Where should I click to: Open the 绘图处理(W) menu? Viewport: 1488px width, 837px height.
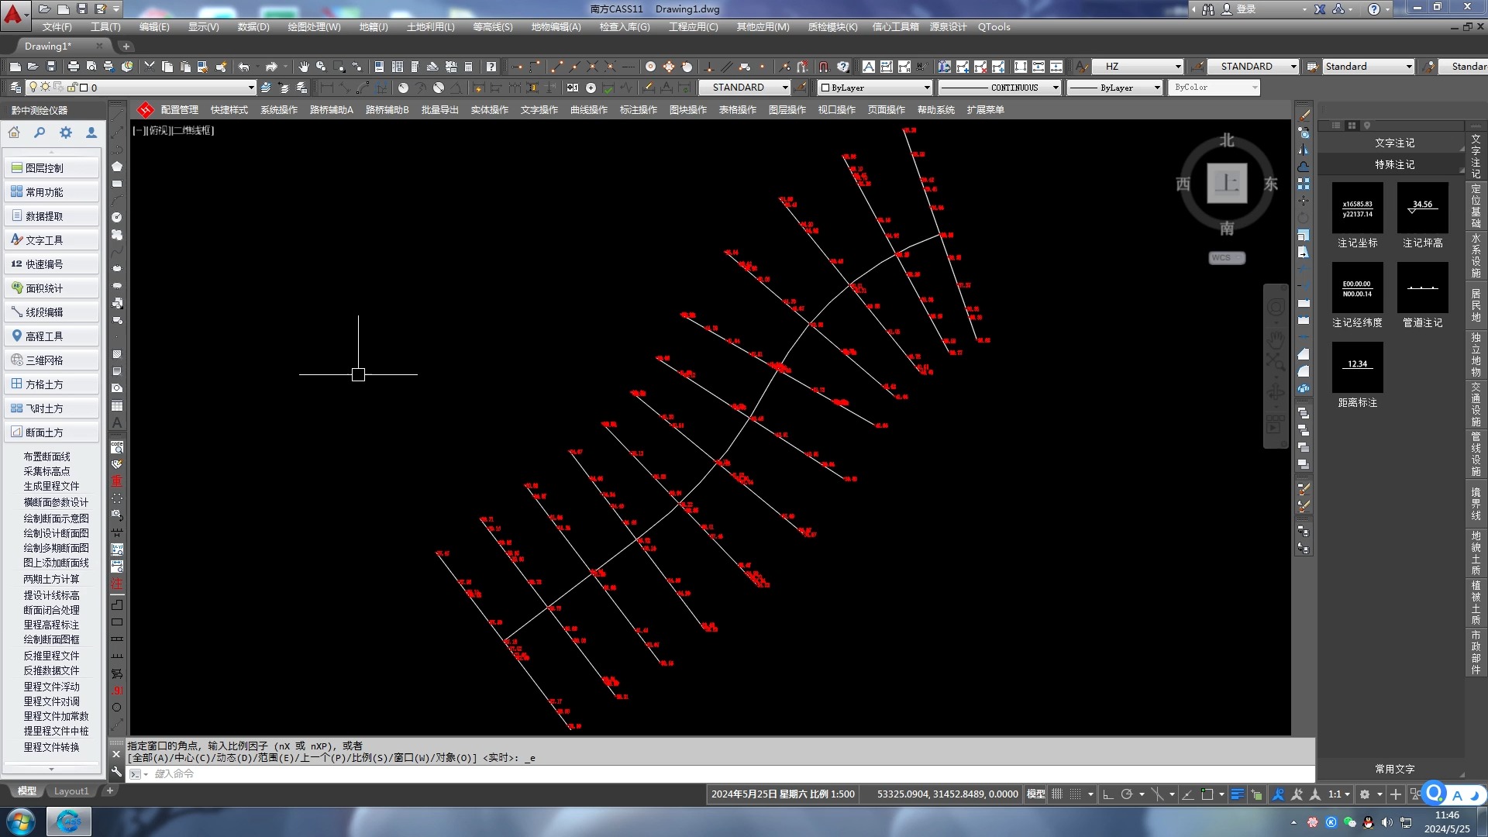point(314,27)
